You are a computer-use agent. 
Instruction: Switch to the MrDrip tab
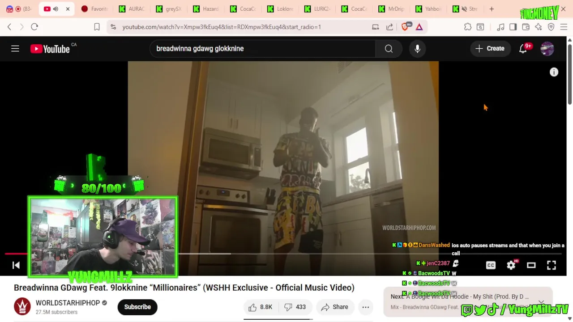point(392,9)
